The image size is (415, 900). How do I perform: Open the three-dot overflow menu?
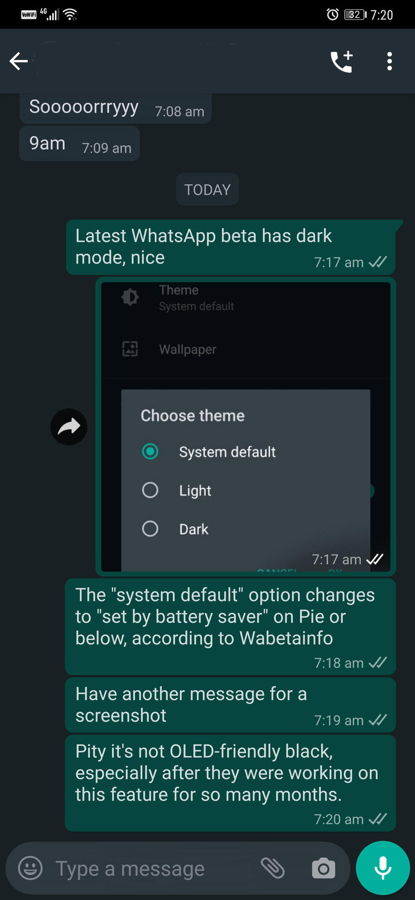[x=389, y=61]
